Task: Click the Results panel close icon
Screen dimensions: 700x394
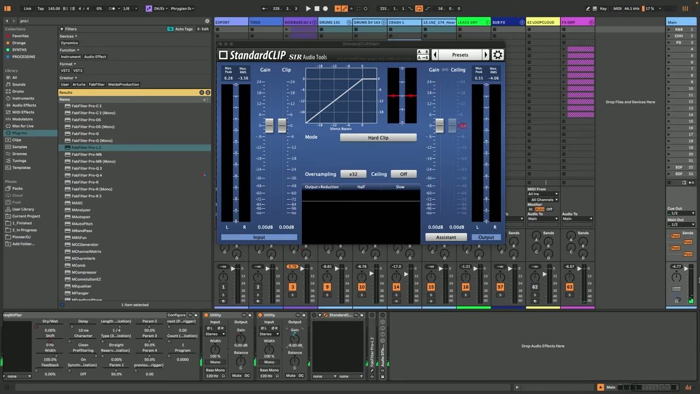Action: 202,92
